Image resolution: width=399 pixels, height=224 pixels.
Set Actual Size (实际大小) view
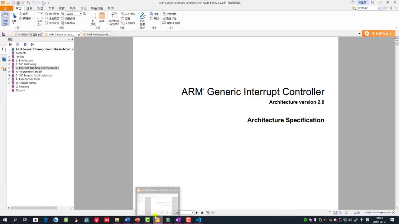point(40,19)
